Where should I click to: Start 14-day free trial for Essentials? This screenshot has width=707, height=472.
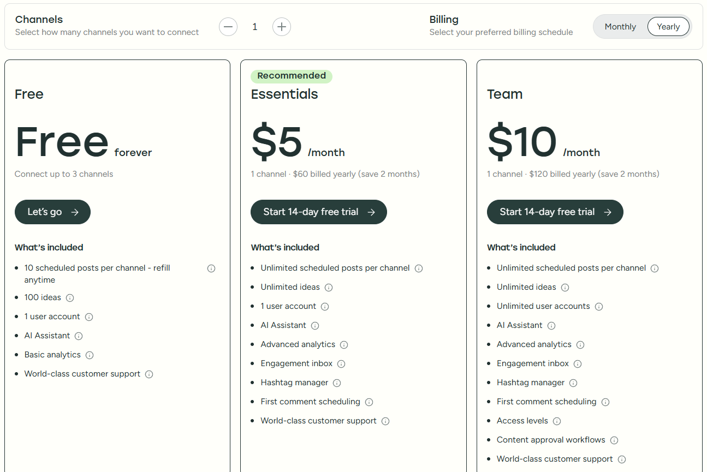[x=318, y=212]
